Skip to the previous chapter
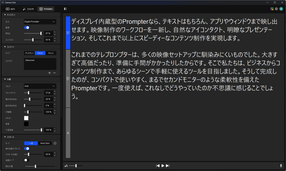The image size is (286, 171). tap(158, 166)
